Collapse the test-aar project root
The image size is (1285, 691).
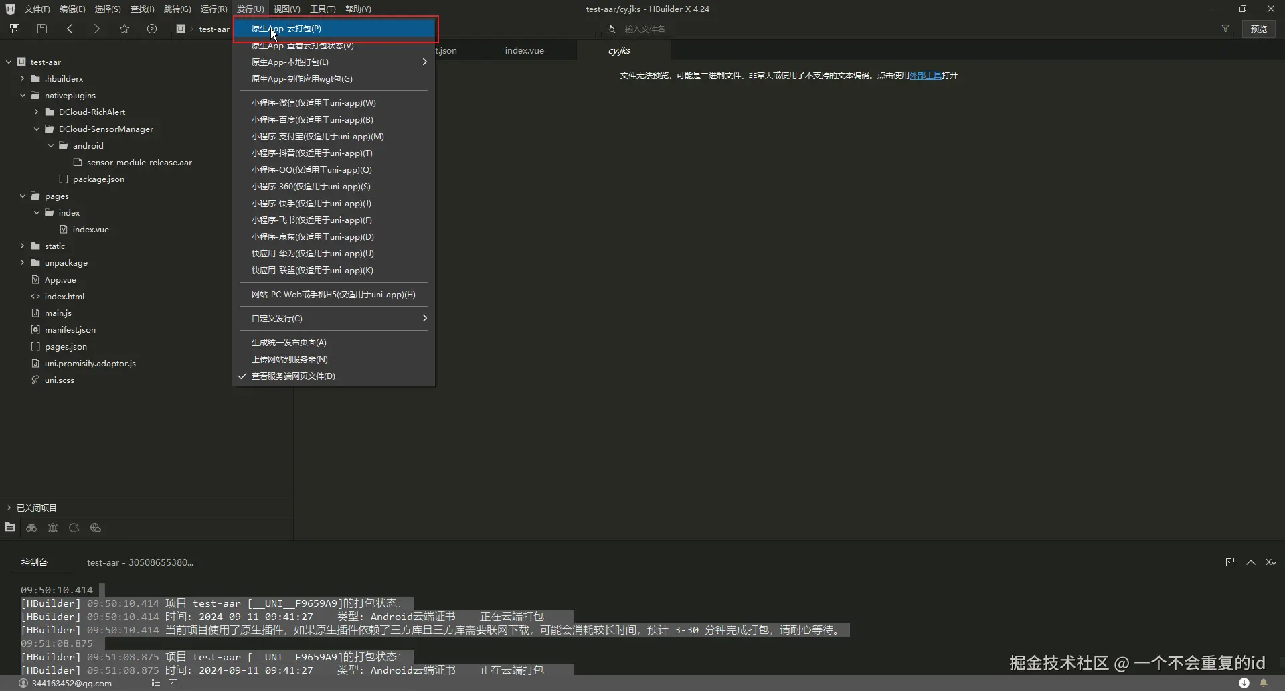click(x=9, y=62)
